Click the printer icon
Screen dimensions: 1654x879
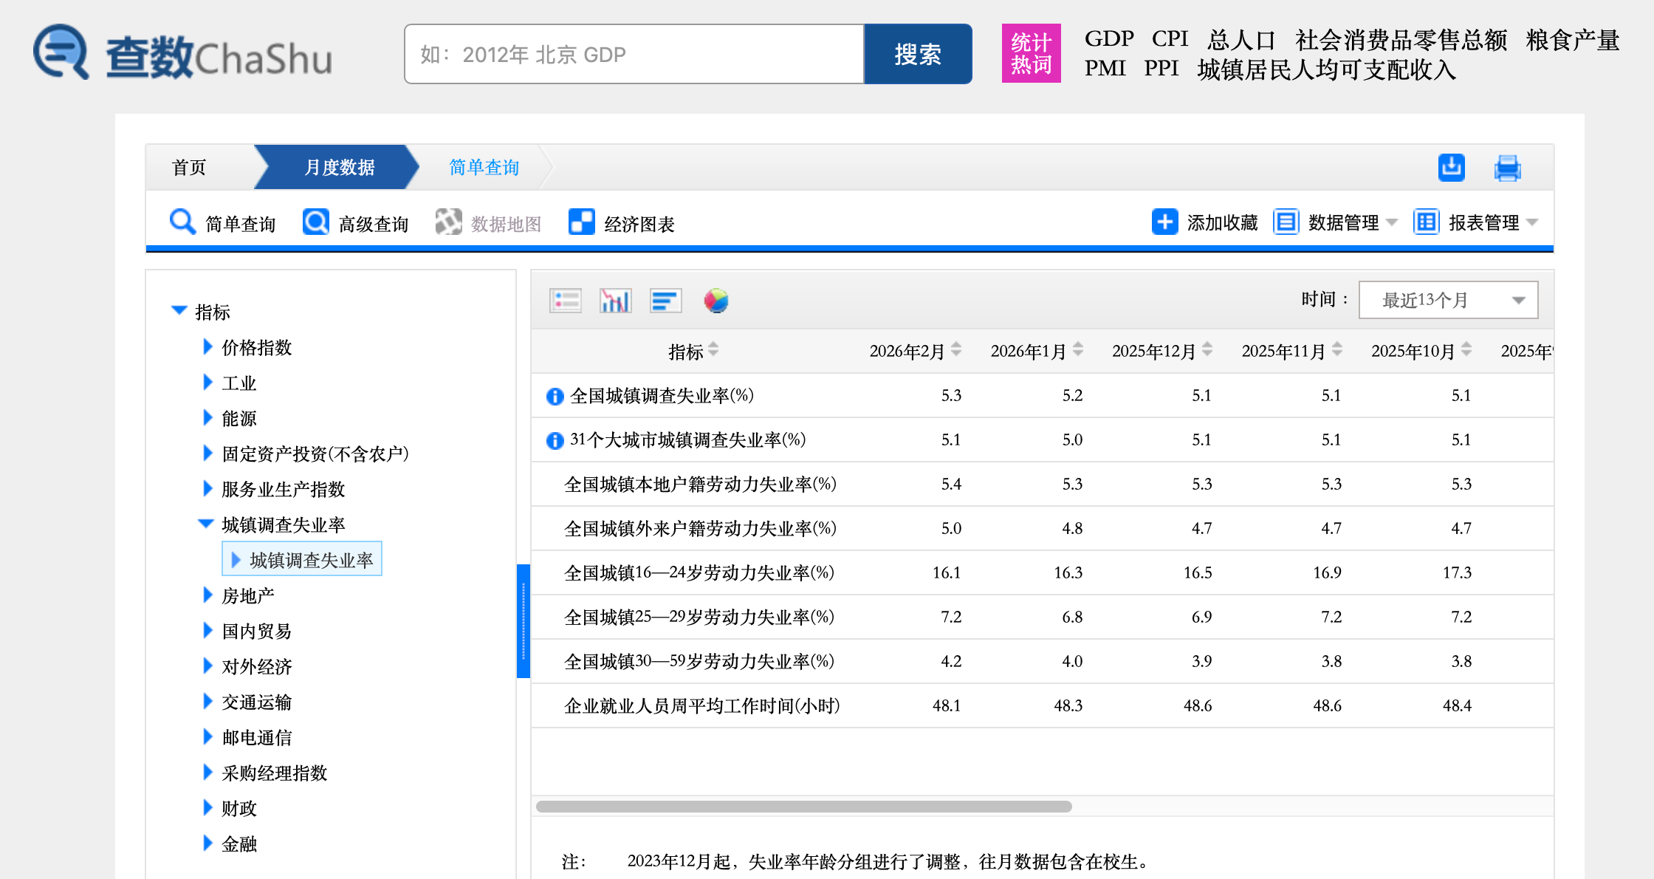pyautogui.click(x=1507, y=168)
